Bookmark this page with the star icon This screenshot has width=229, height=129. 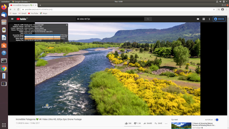[214, 9]
